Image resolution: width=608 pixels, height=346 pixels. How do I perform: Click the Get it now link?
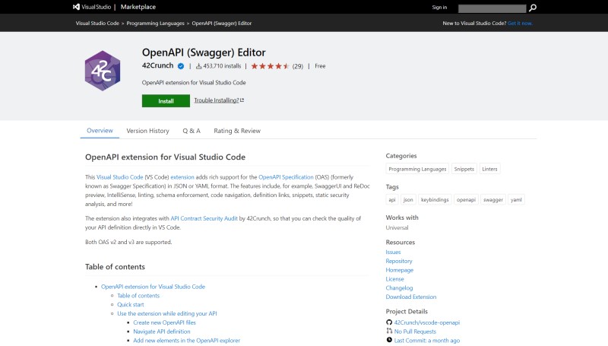520,24
